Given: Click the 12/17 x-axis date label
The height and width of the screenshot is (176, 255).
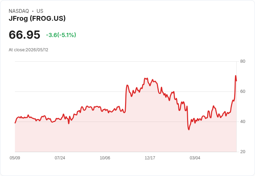Looking at the screenshot, I should point(150,158).
